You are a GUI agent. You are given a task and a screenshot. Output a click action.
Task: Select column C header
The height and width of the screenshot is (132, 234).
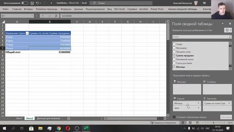[77, 22]
